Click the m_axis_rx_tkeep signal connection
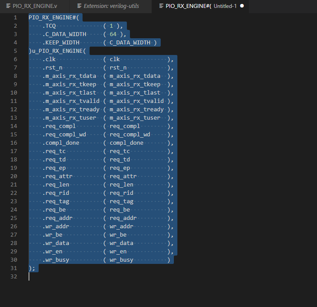Viewport: 317px width, 307px height. click(135, 84)
